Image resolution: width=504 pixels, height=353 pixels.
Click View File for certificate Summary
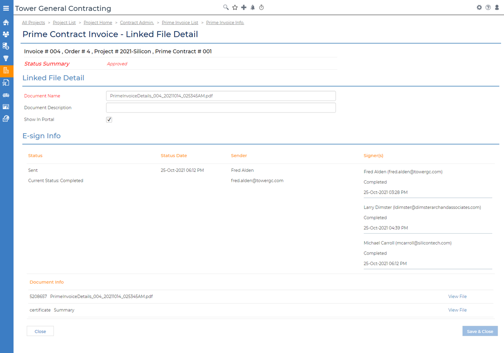point(457,310)
